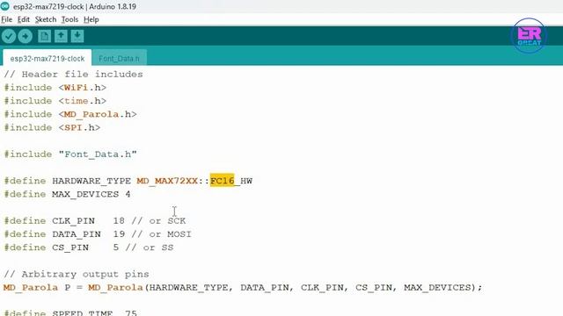
Task: Click the '// Arbitrary output pins' comment
Action: [x=77, y=274]
